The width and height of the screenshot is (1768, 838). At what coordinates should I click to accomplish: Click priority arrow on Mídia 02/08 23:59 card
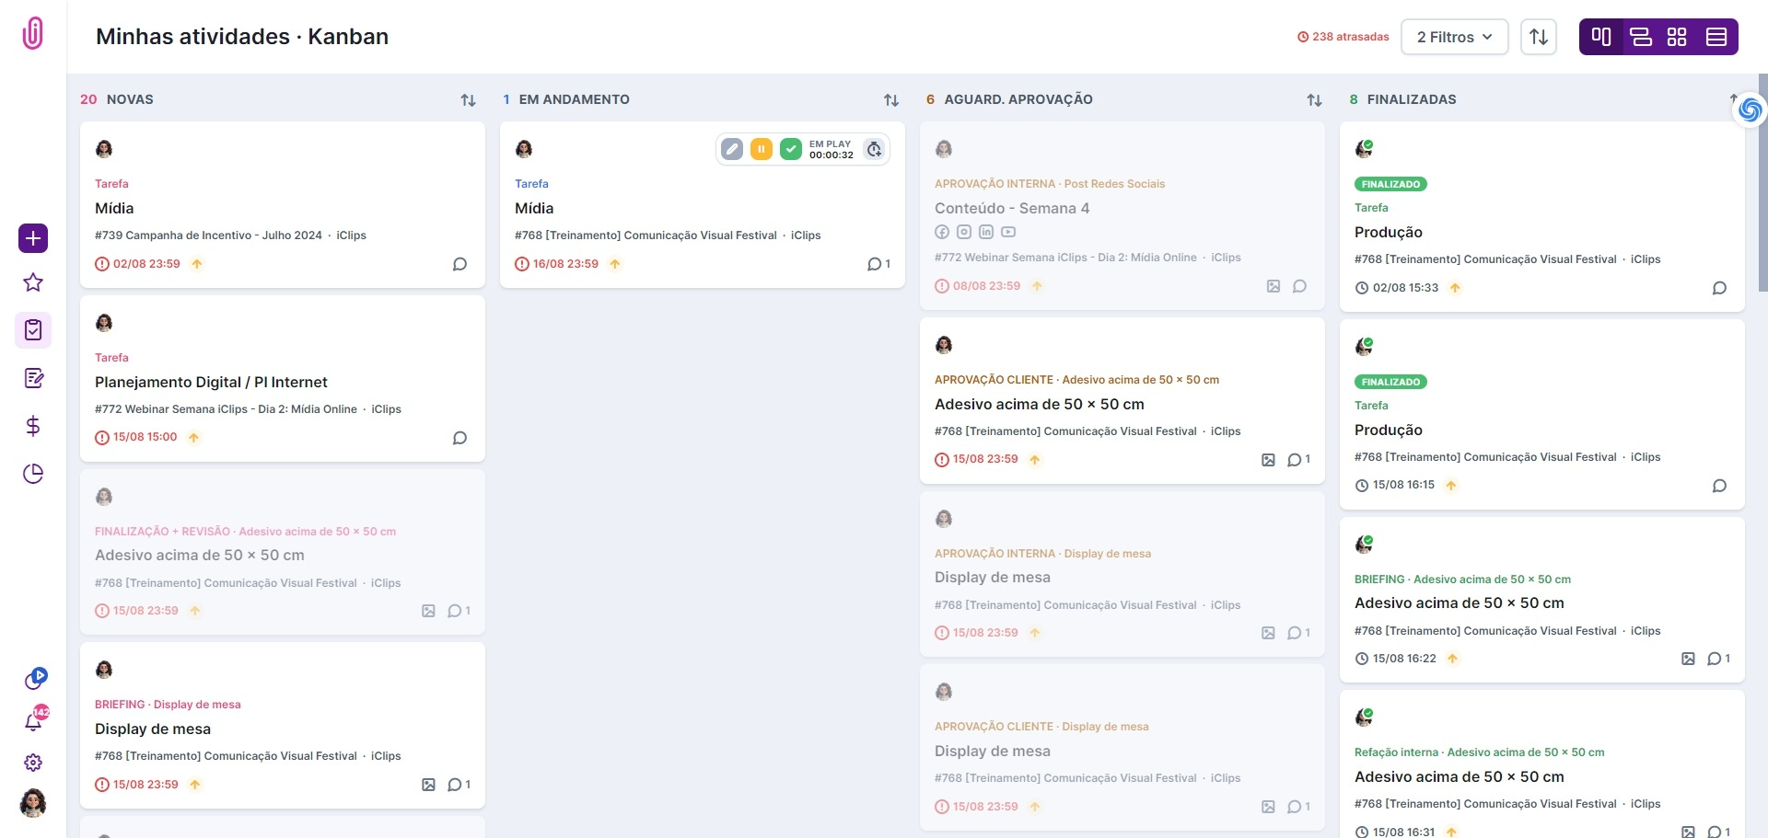pos(197,264)
